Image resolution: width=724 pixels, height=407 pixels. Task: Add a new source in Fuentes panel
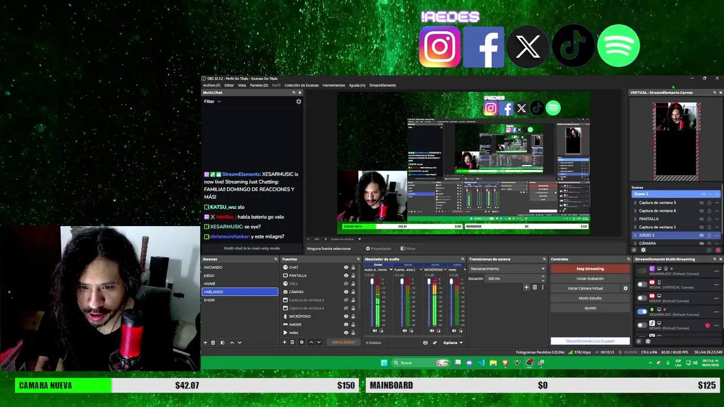point(285,343)
